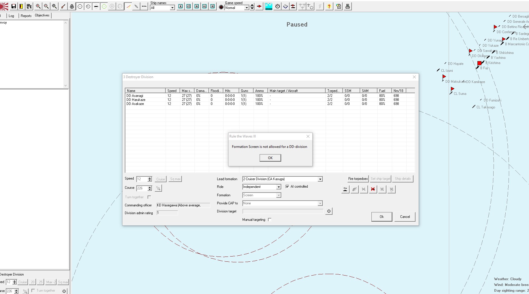Click the pause playback icon

click(212, 6)
